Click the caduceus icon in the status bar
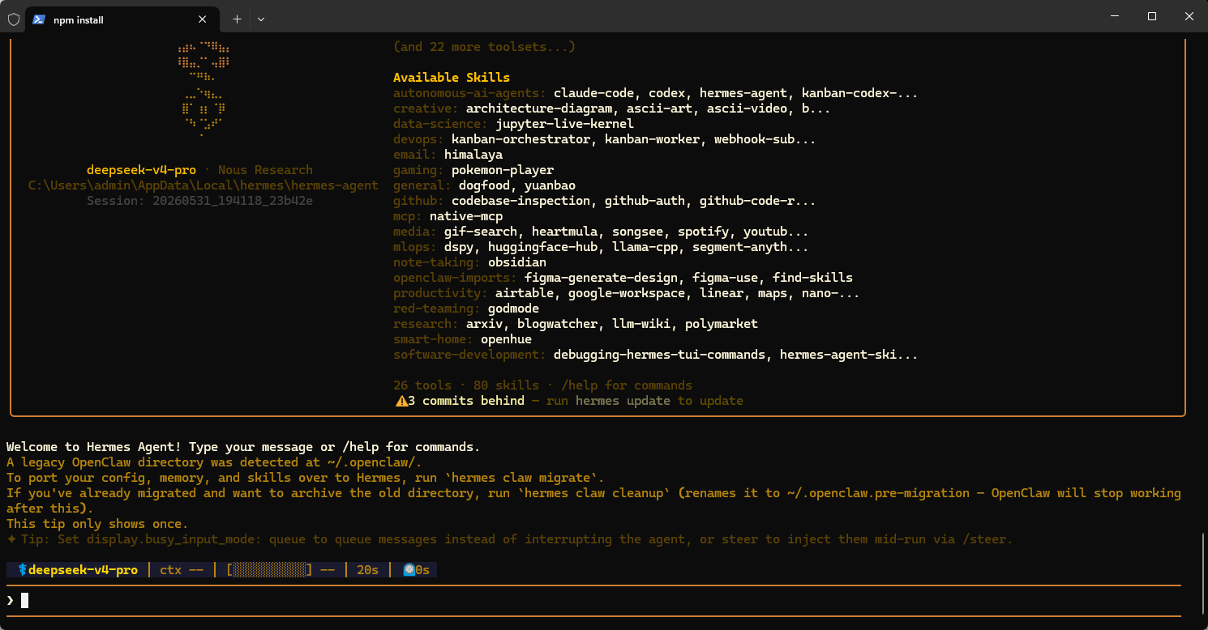The image size is (1208, 630). 22,570
